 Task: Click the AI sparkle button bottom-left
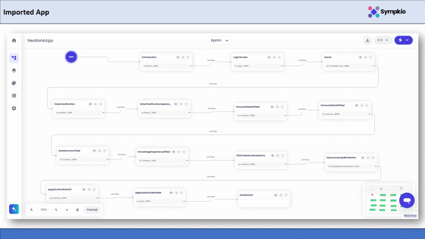(x=14, y=209)
